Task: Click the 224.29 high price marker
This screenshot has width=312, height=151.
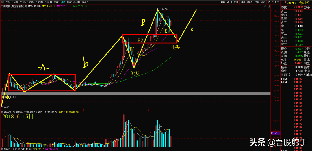Action: tap(163, 9)
